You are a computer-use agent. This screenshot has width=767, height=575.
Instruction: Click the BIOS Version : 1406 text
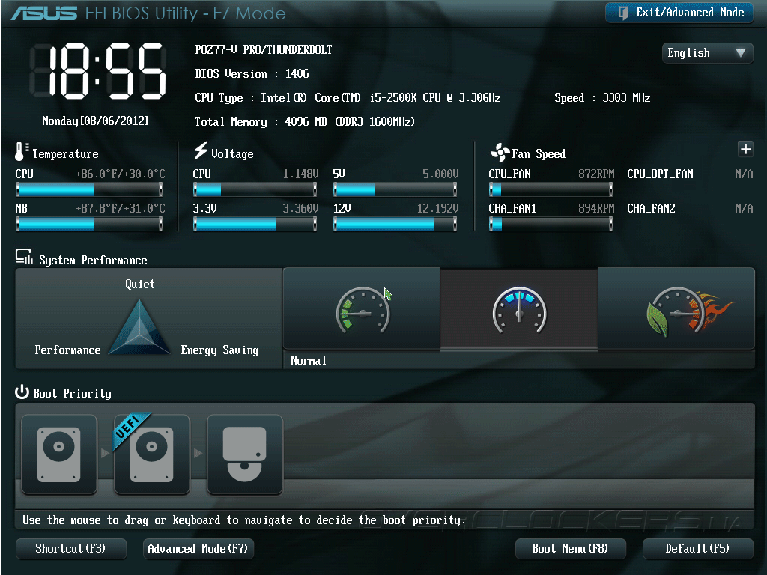(x=252, y=74)
